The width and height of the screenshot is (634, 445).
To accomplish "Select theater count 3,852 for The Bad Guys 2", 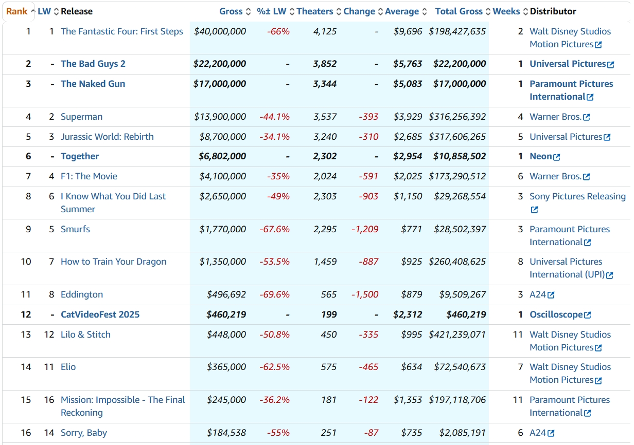I will (325, 64).
